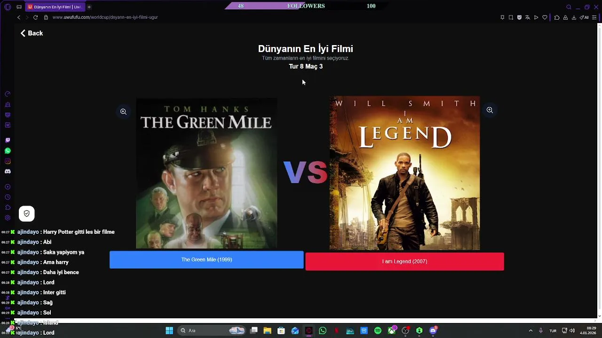The height and width of the screenshot is (338, 602).
Task: Reload the page
Action: point(35,17)
